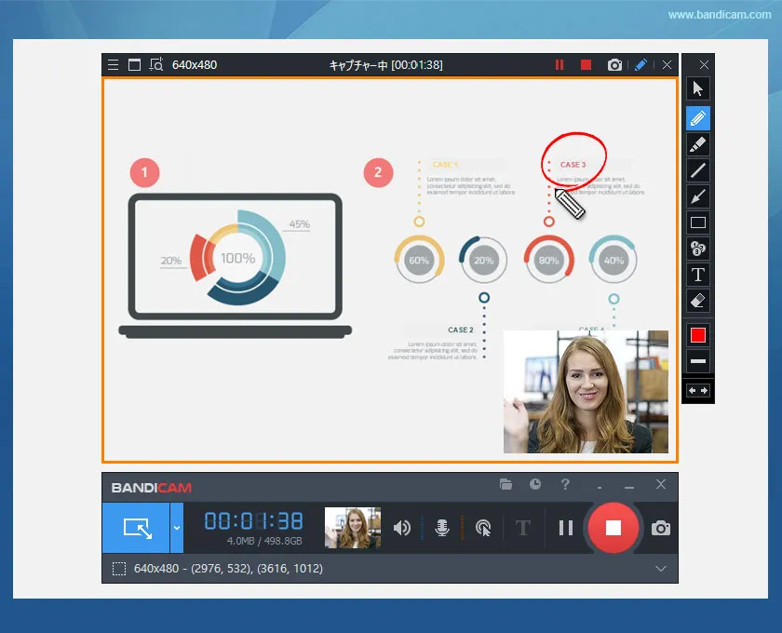
Task: Click the 640x480 size label in capture bar
Action: coord(195,65)
